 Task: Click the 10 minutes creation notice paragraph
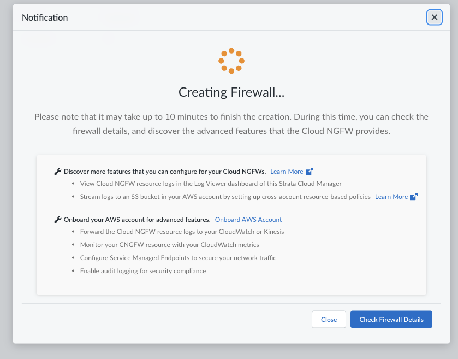coord(231,124)
